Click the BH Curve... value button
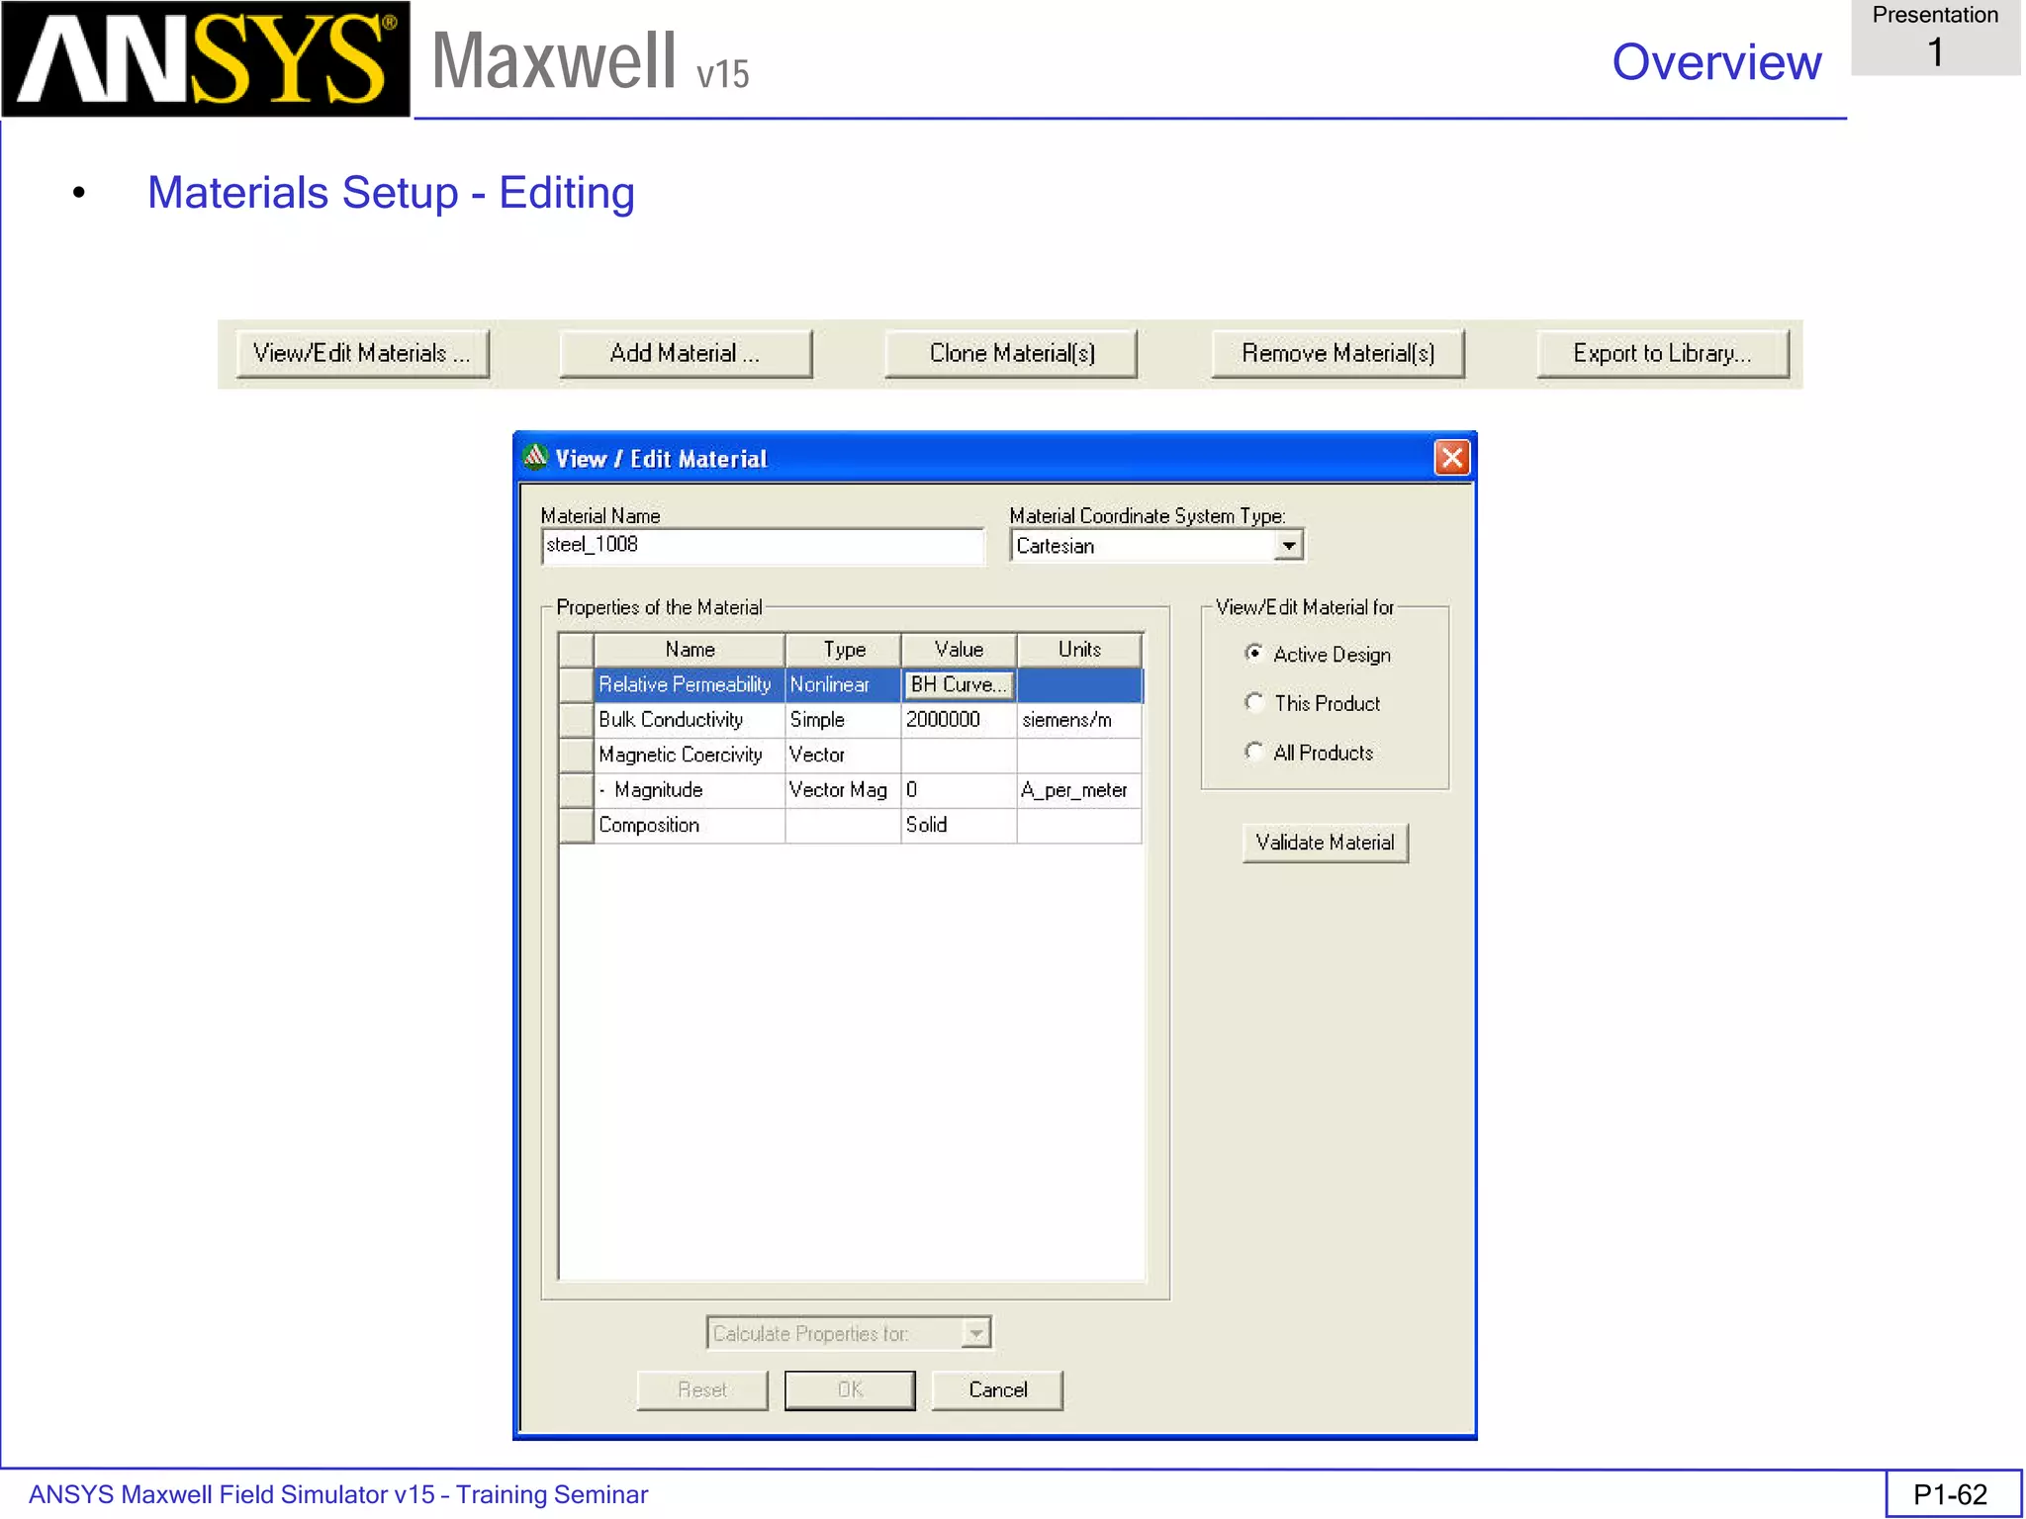This screenshot has height=1519, width=2026. click(958, 684)
